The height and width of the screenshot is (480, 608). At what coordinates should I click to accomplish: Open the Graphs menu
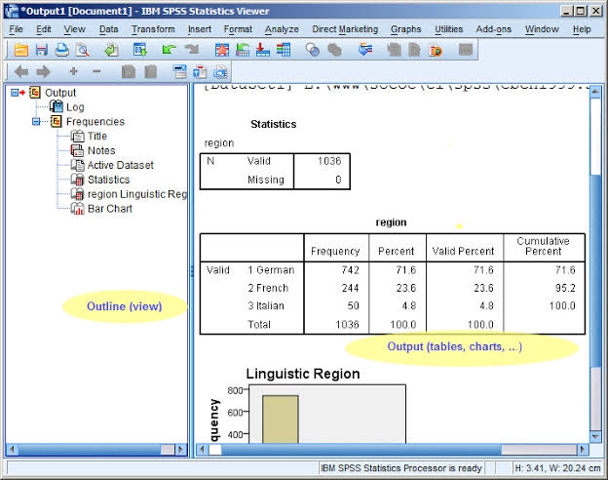405,29
